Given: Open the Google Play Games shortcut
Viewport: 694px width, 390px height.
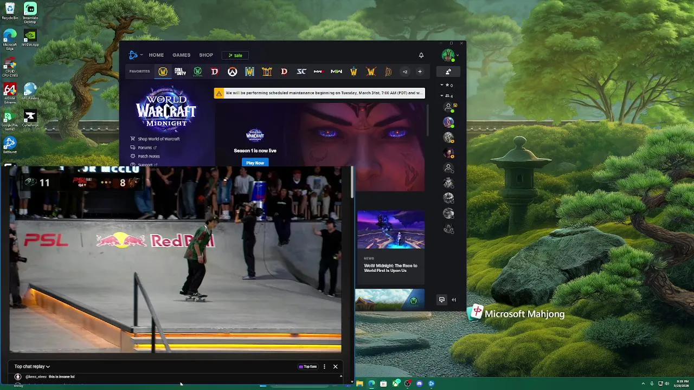Looking at the screenshot, I should [x=10, y=121].
